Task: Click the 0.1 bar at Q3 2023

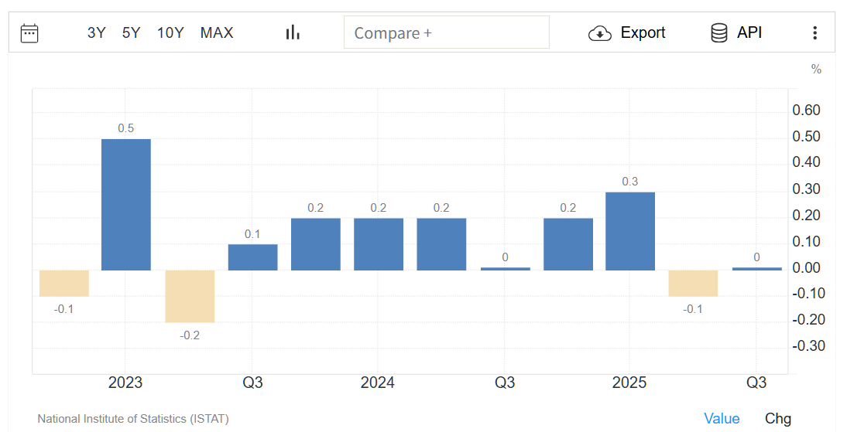Action: [x=252, y=257]
